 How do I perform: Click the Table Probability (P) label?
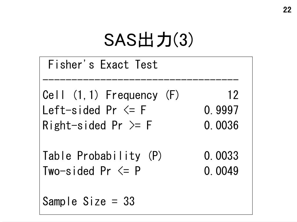(x=102, y=156)
